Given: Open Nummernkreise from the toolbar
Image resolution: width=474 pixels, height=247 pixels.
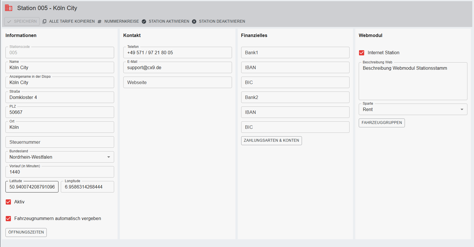Looking at the screenshot, I should click(121, 22).
